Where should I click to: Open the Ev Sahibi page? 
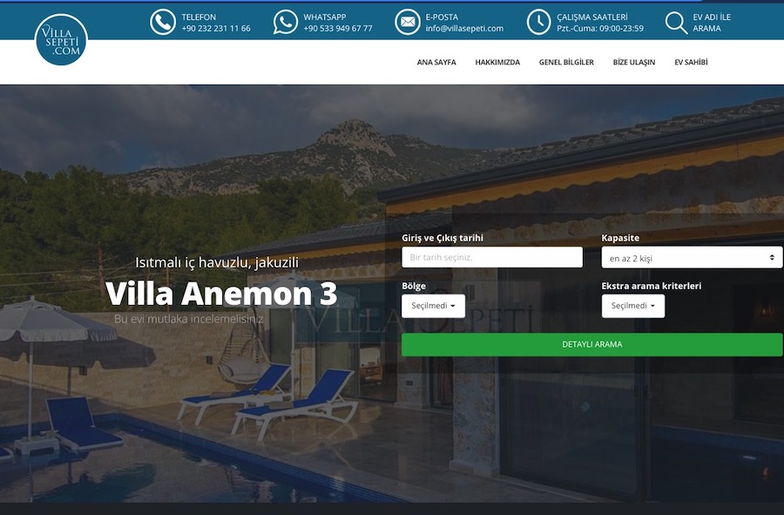click(x=691, y=63)
